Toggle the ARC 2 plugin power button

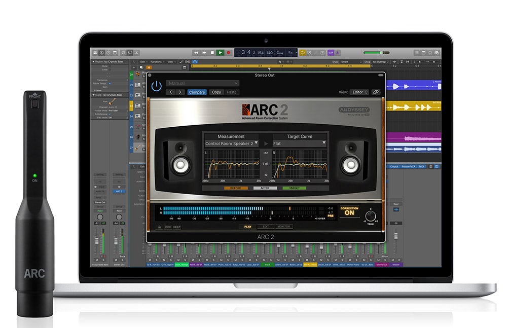pyautogui.click(x=157, y=86)
